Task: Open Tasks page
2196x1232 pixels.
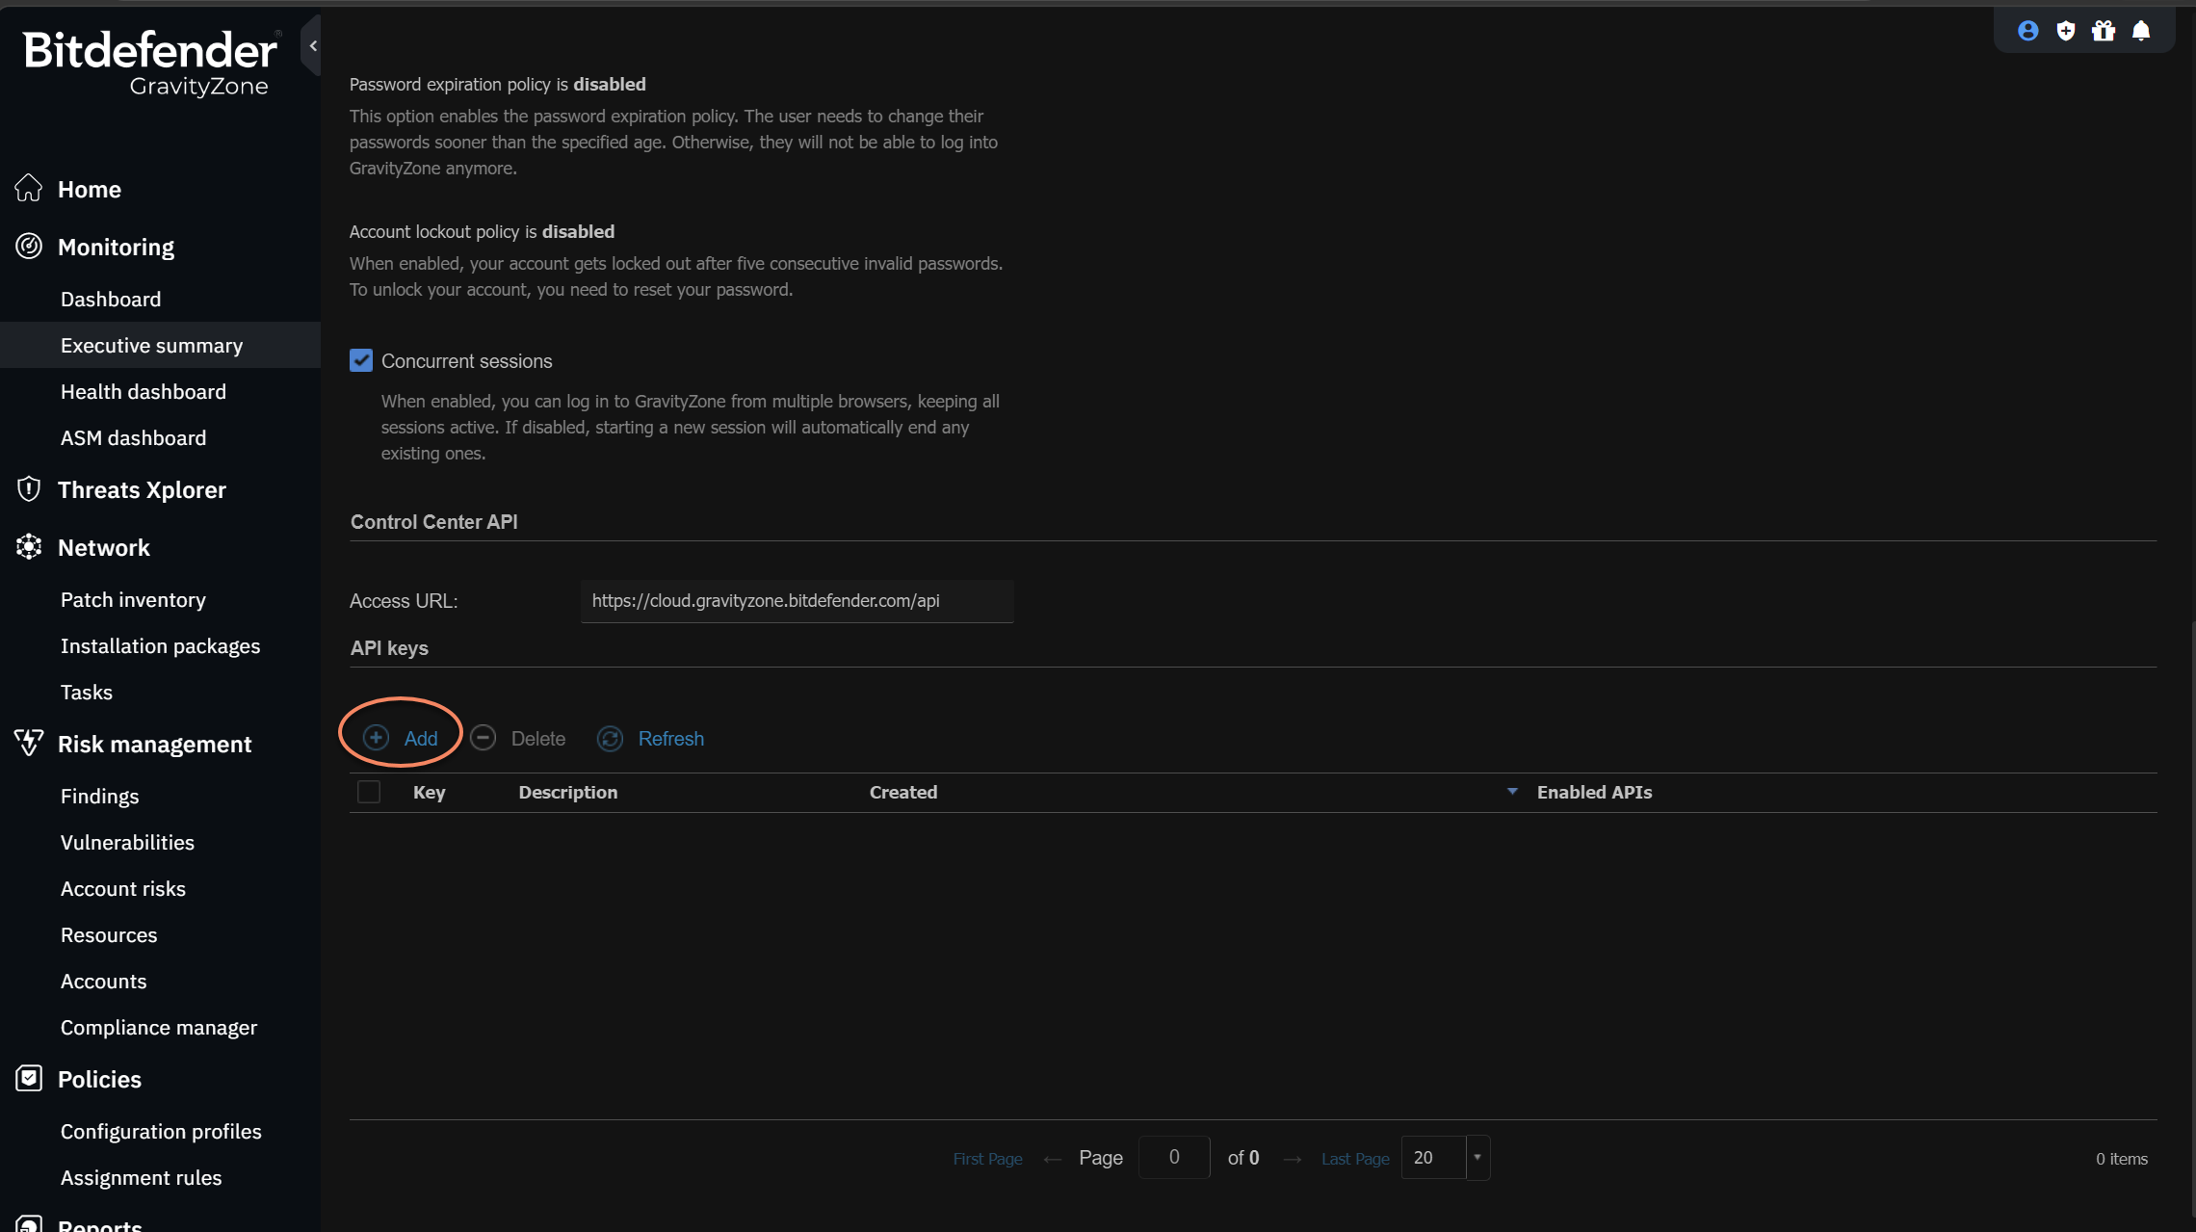Action: point(87,692)
